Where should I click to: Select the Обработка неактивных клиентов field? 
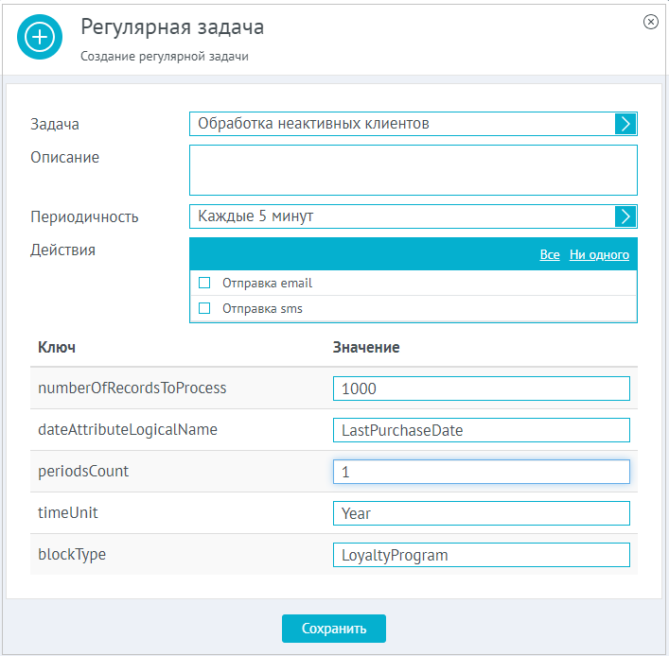(x=402, y=124)
